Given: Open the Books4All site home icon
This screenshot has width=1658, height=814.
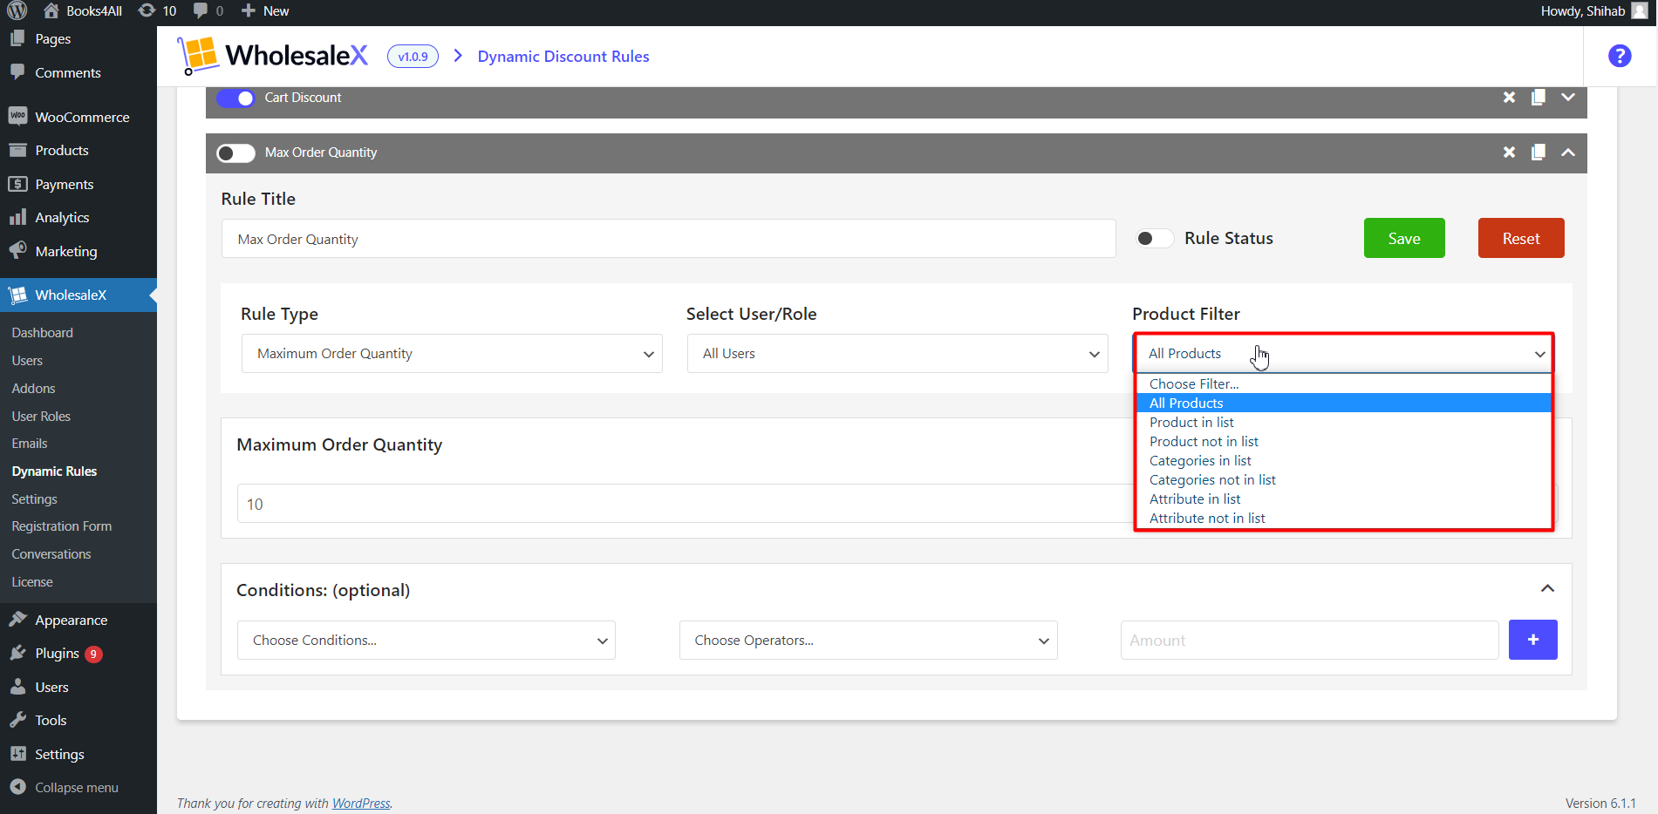Looking at the screenshot, I should pos(51,10).
